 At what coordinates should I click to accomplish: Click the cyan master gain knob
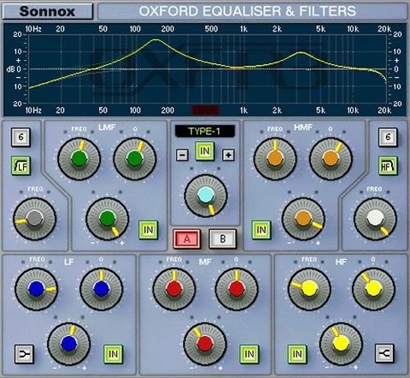(206, 196)
